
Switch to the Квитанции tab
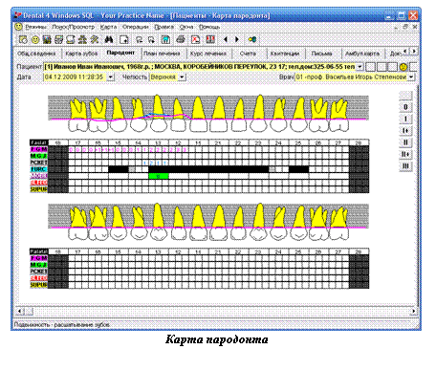tap(285, 54)
